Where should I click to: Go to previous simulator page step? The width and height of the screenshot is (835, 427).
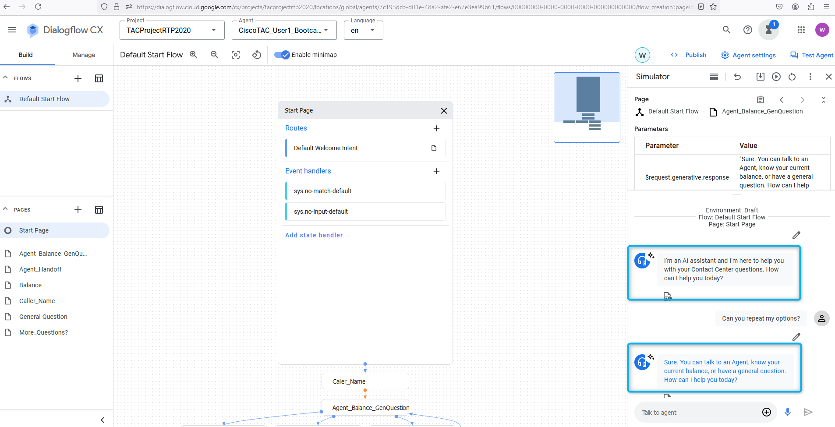(782, 100)
